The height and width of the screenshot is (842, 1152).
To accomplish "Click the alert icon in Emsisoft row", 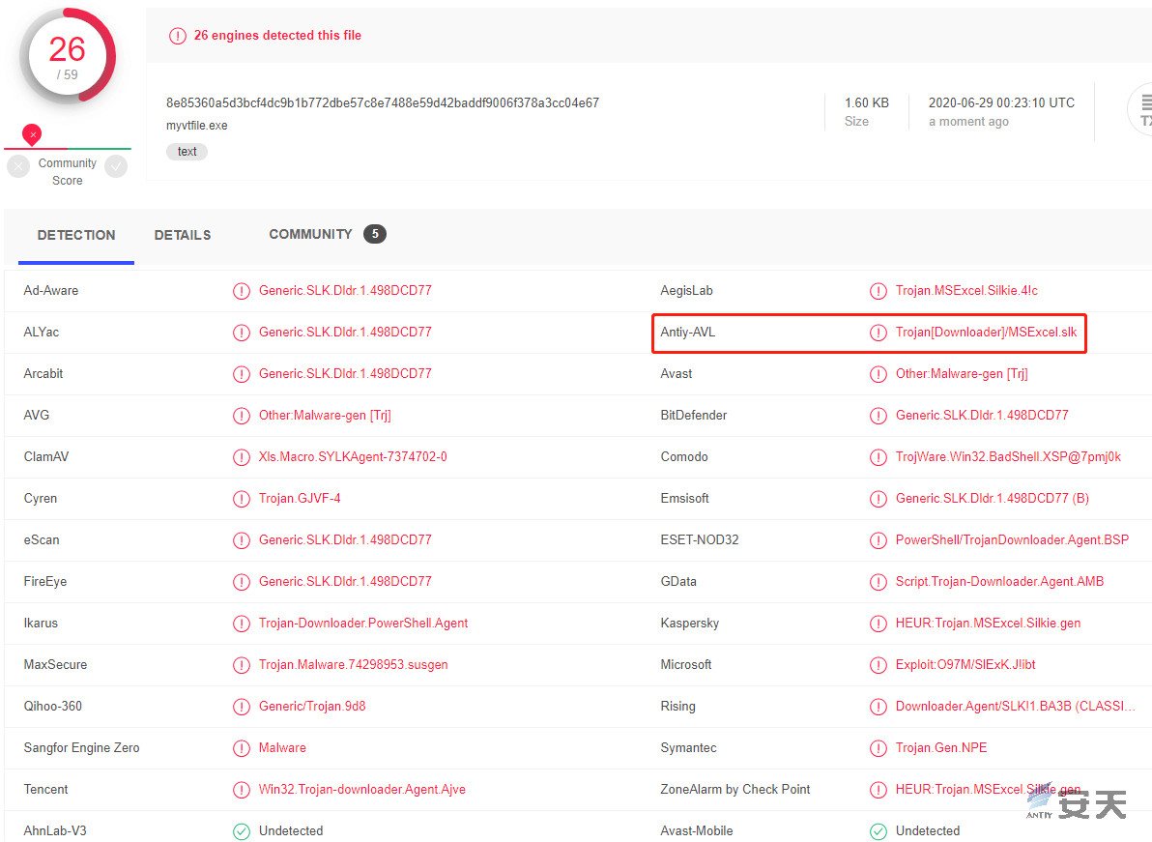I will click(x=878, y=499).
